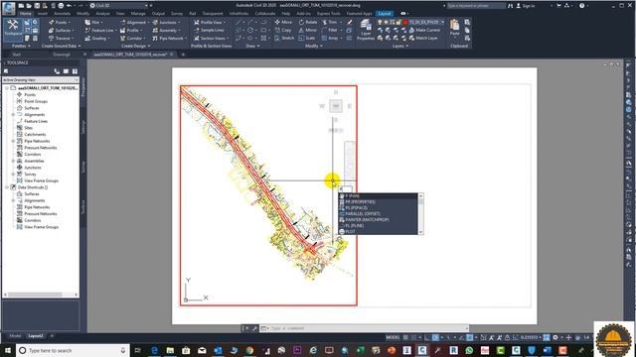The image size is (636, 357).
Task: Click the Sign In button
Action: [x=526, y=6]
